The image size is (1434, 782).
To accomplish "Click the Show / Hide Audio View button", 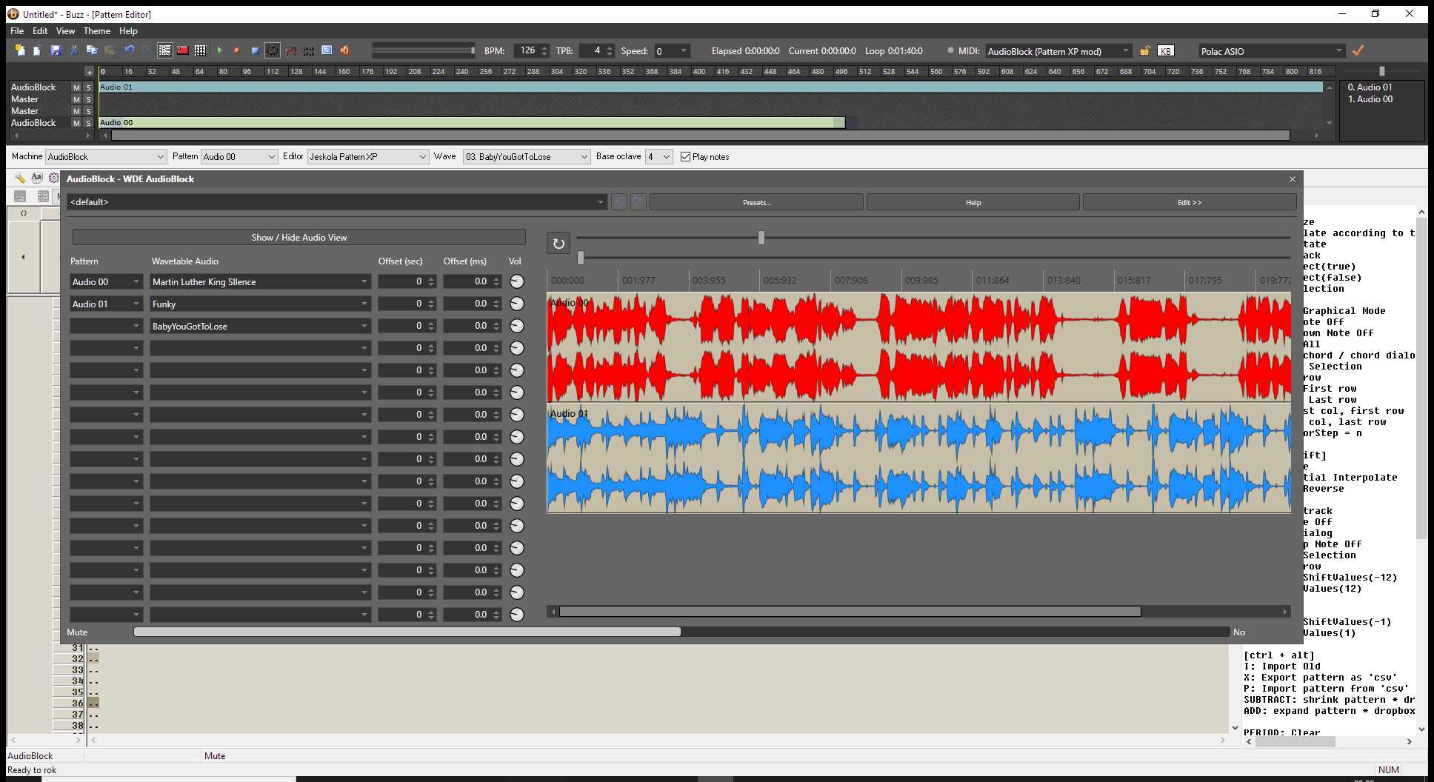I will point(299,237).
